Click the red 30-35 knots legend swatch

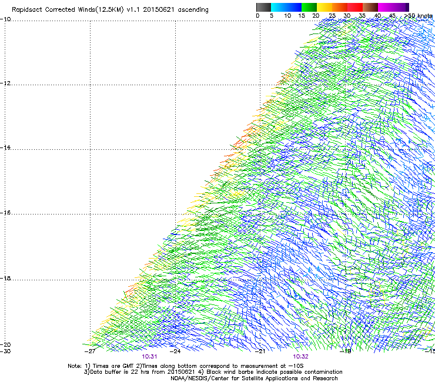355,7
